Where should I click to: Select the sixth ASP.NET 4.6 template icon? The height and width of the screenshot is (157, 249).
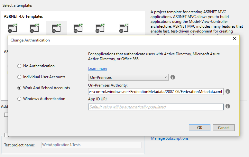(124, 28)
